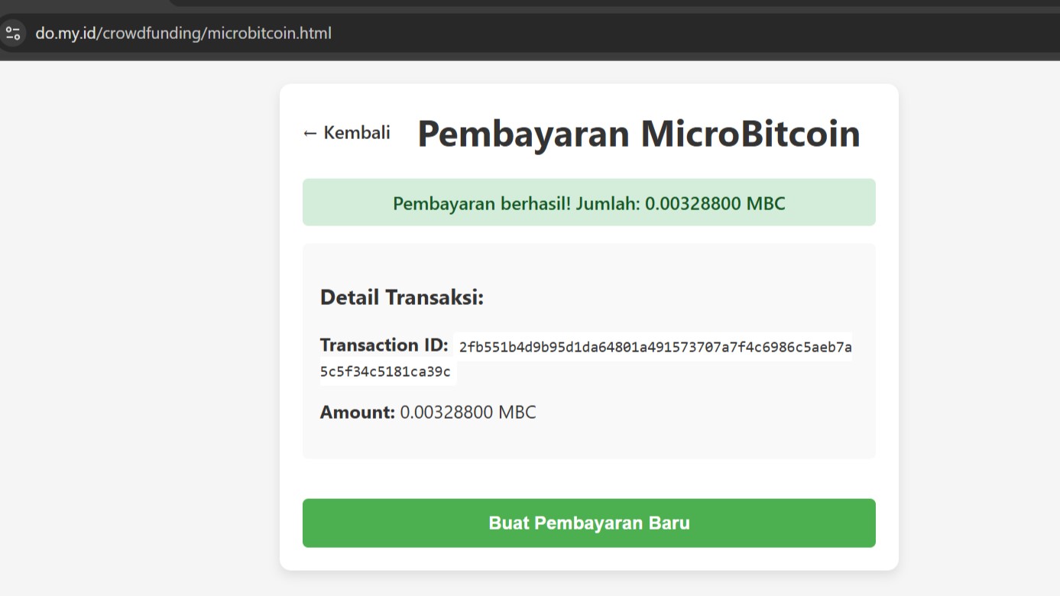The image size is (1060, 596).
Task: Click the green Pembayaran berhasil success banner
Action: coord(588,202)
